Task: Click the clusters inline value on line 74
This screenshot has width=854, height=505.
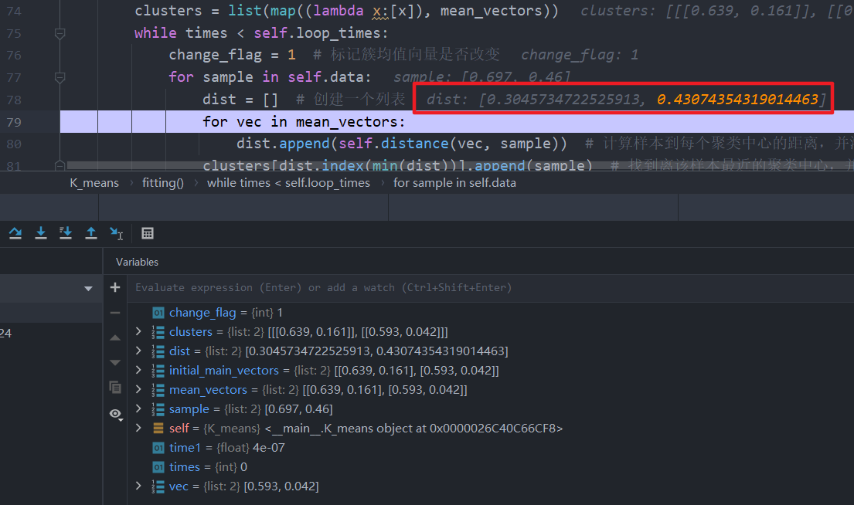Action: [716, 10]
